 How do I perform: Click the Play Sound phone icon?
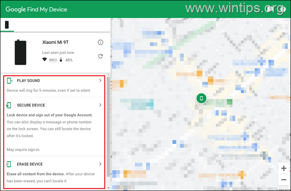click(x=9, y=81)
